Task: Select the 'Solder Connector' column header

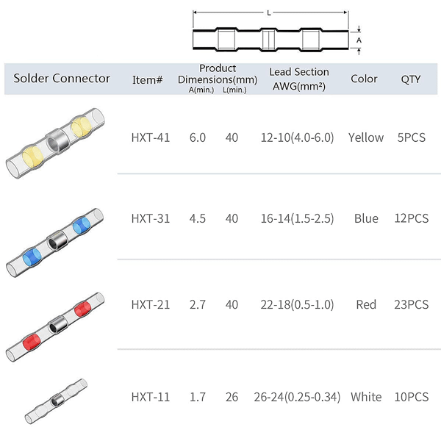Action: coord(62,79)
